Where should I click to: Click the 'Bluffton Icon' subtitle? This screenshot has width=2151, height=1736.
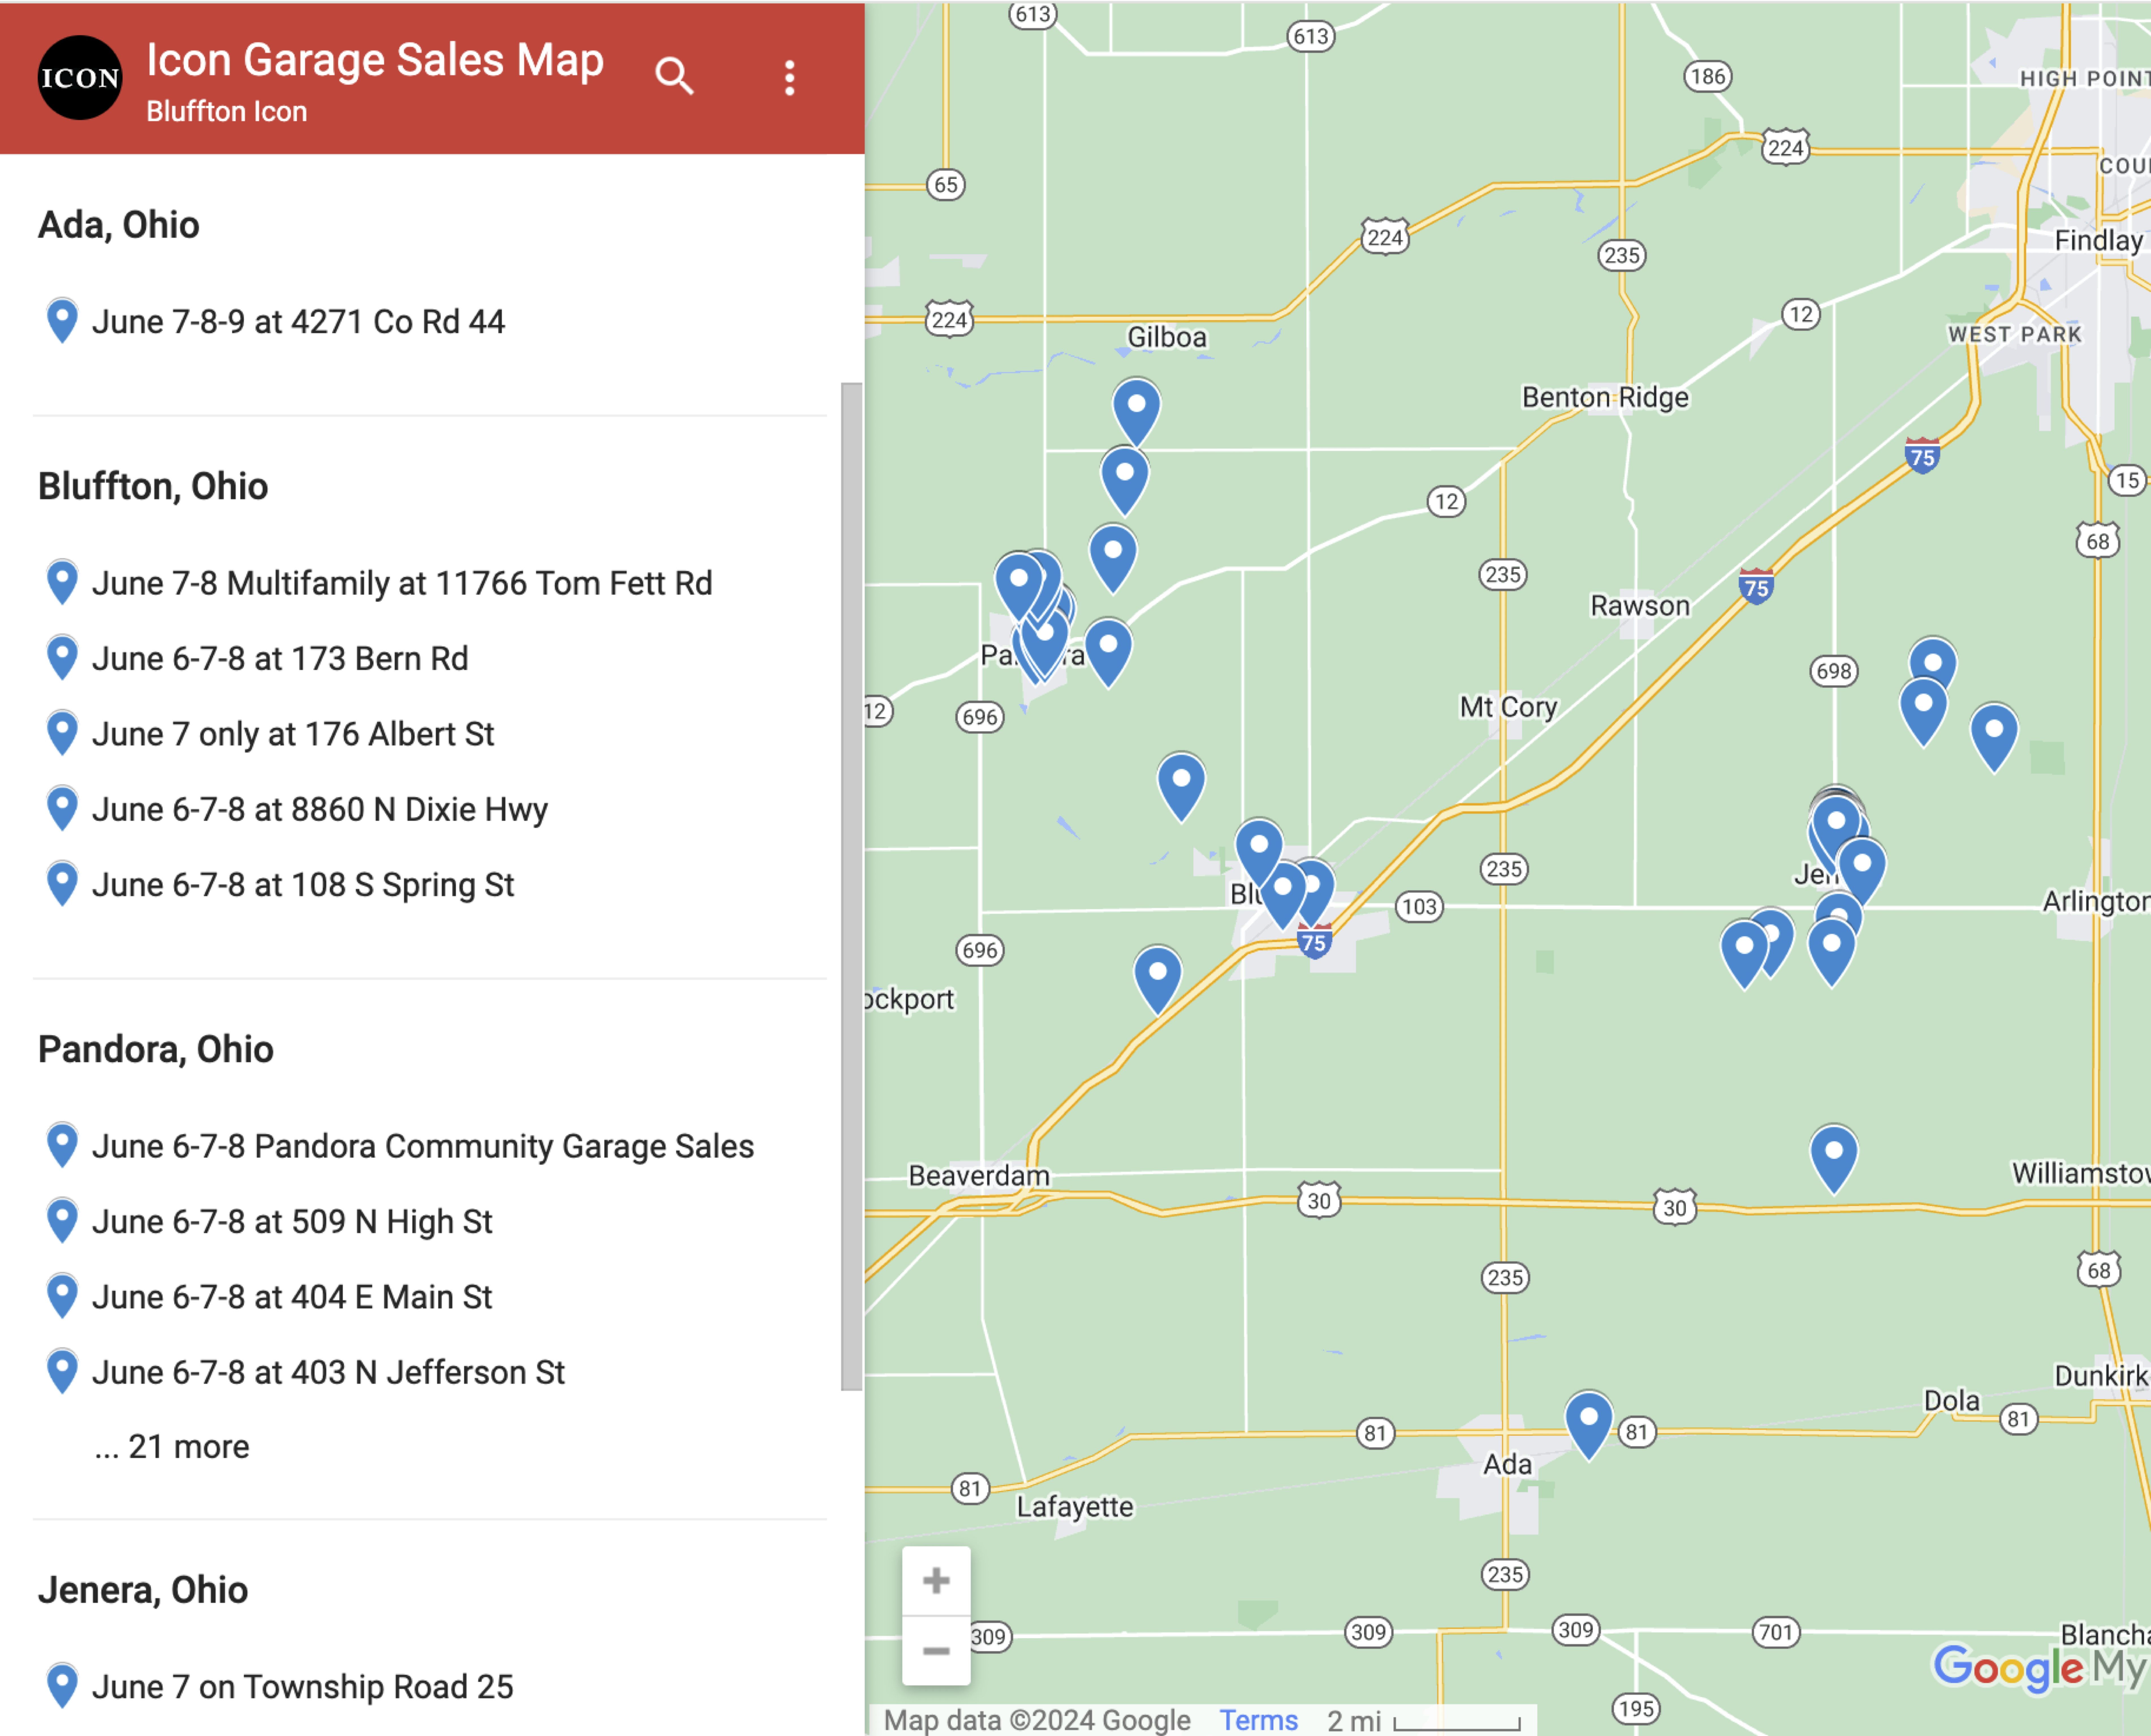click(227, 111)
